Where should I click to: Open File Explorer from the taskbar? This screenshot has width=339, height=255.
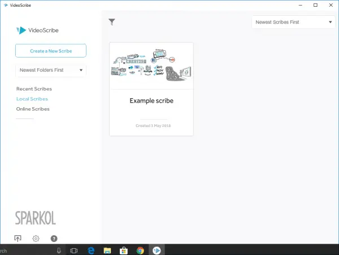click(x=107, y=250)
